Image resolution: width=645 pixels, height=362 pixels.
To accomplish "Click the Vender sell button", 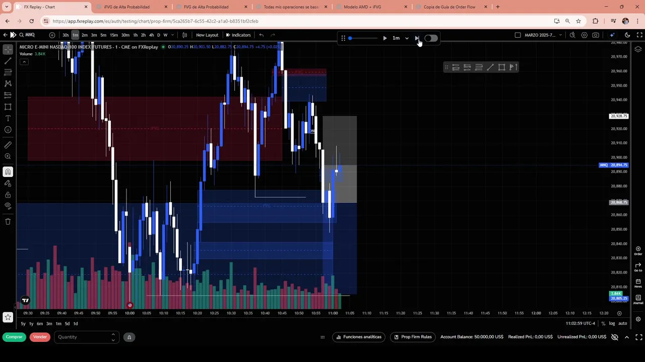I will [x=40, y=337].
